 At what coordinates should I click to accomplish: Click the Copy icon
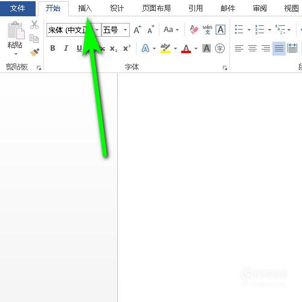pyautogui.click(x=34, y=39)
